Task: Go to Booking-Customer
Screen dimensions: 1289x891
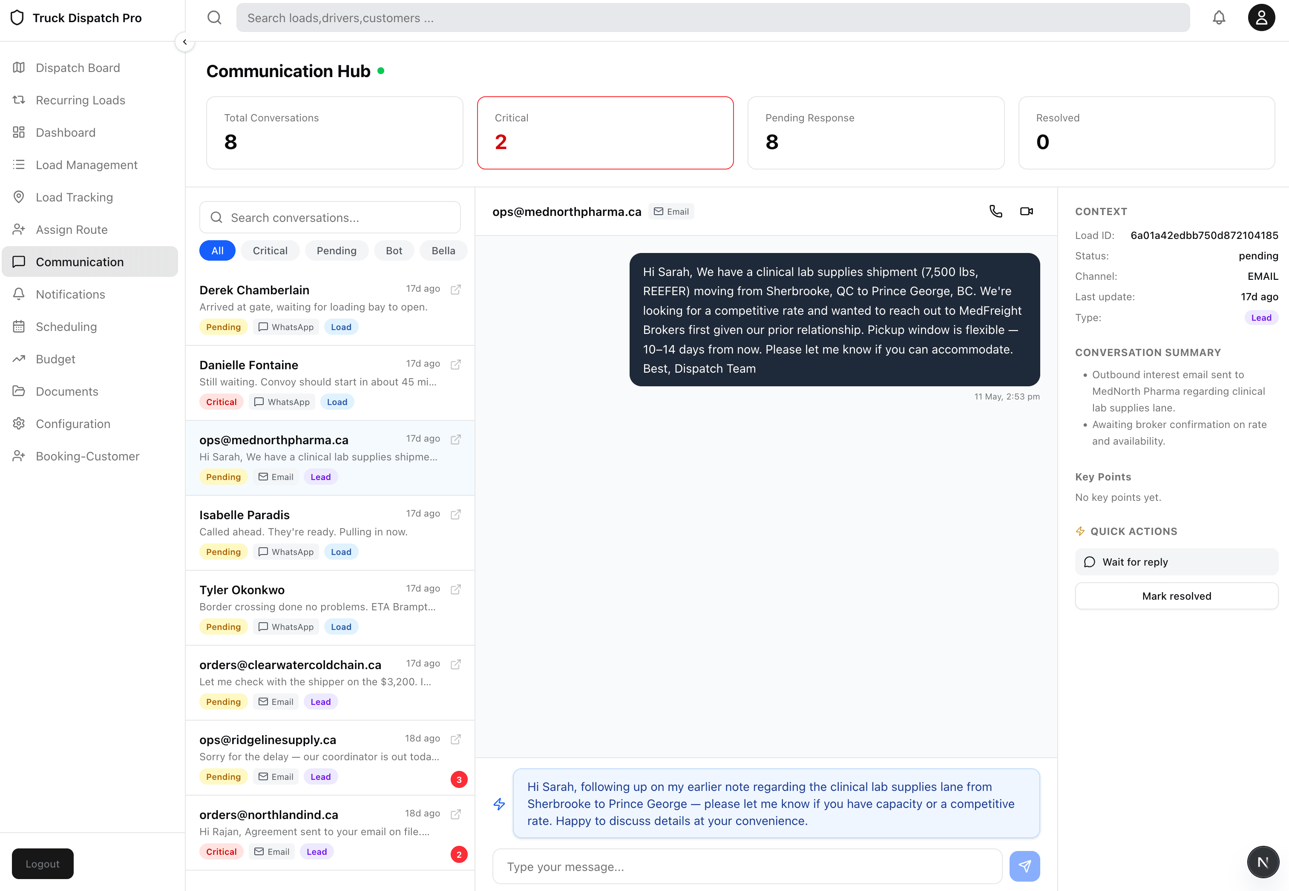Action: click(x=89, y=456)
